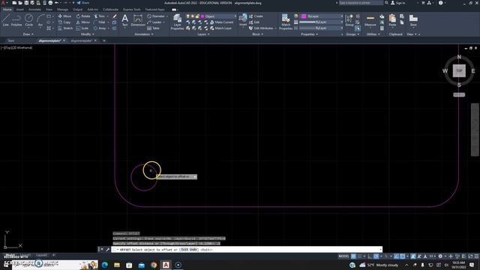Select the Text tool
Image resolution: width=480 pixels, height=270 pixels.
pos(125,20)
